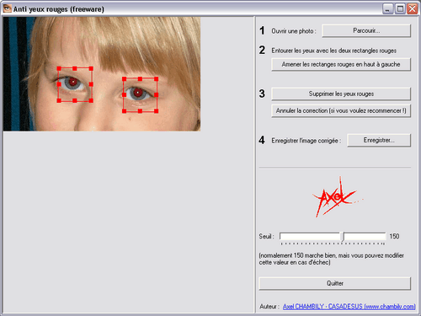
Task: Click 'Supprimer les yeux rouges' button
Action: (341, 94)
